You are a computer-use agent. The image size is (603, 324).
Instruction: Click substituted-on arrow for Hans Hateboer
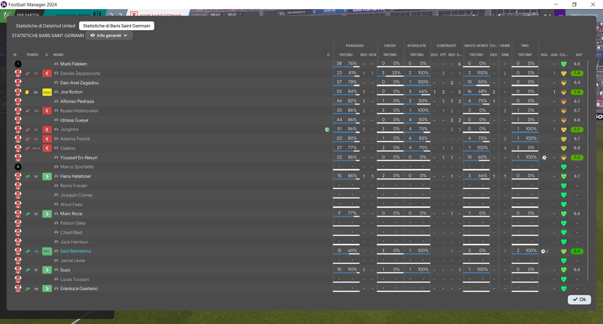pos(47,176)
